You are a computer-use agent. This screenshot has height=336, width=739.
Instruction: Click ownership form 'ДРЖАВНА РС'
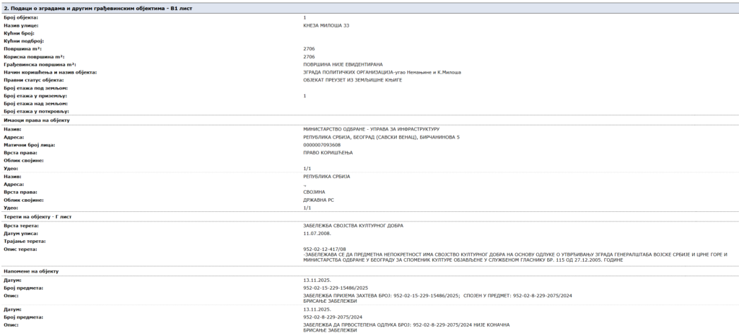tap(318, 200)
